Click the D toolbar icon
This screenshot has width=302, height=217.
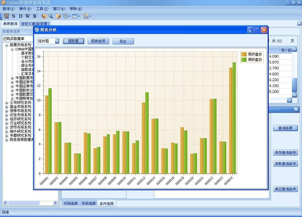[x=21, y=16]
